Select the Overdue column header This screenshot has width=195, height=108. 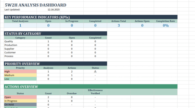pos(72,92)
